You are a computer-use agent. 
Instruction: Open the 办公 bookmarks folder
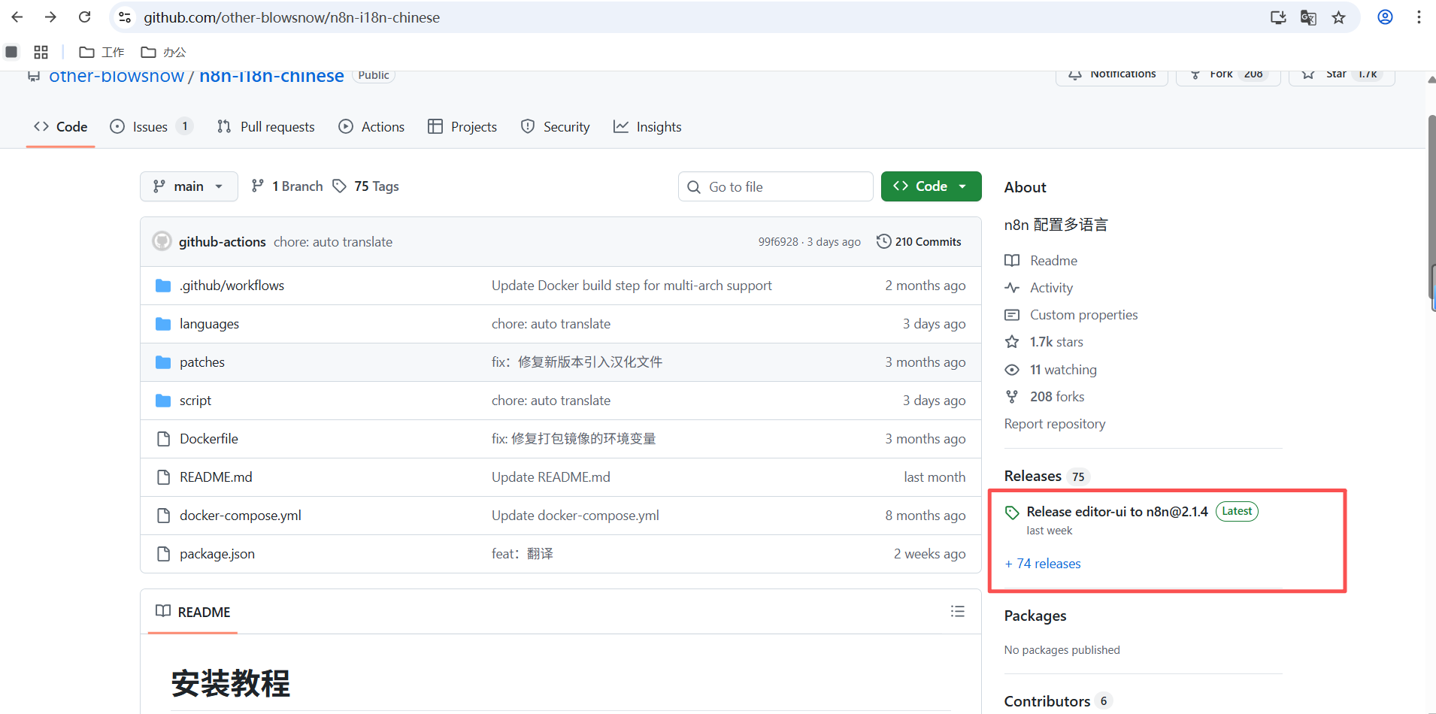[163, 52]
